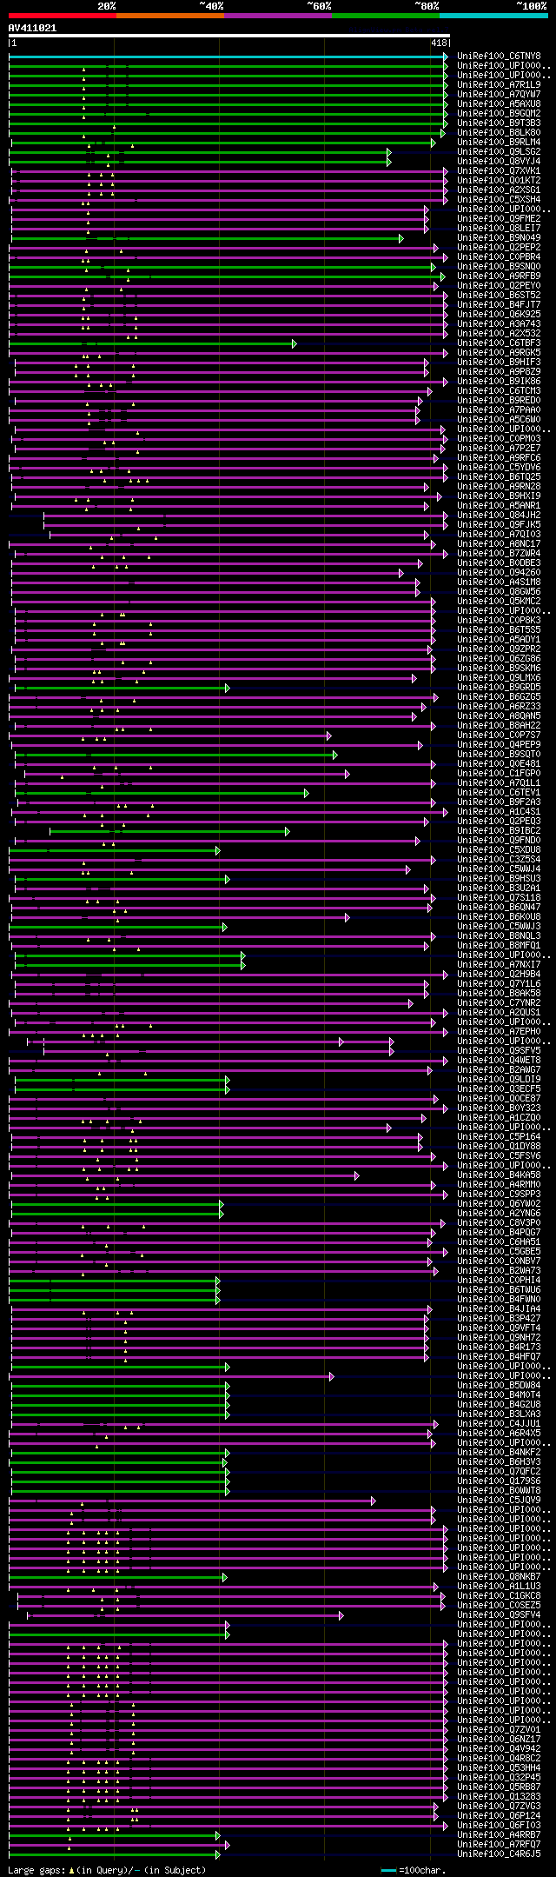The height and width of the screenshot is (1877, 556).
Task: Select the UniRef100_B4HFQ7 label
Action: pyautogui.click(x=499, y=1357)
